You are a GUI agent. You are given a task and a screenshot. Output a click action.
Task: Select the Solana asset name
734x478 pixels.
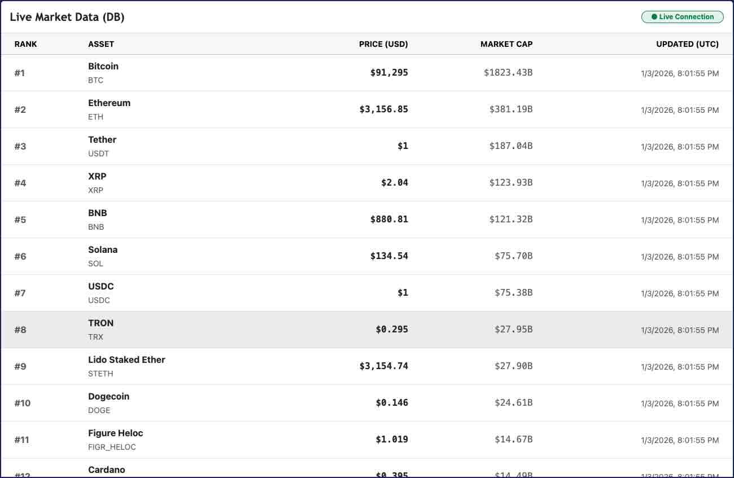tap(103, 250)
